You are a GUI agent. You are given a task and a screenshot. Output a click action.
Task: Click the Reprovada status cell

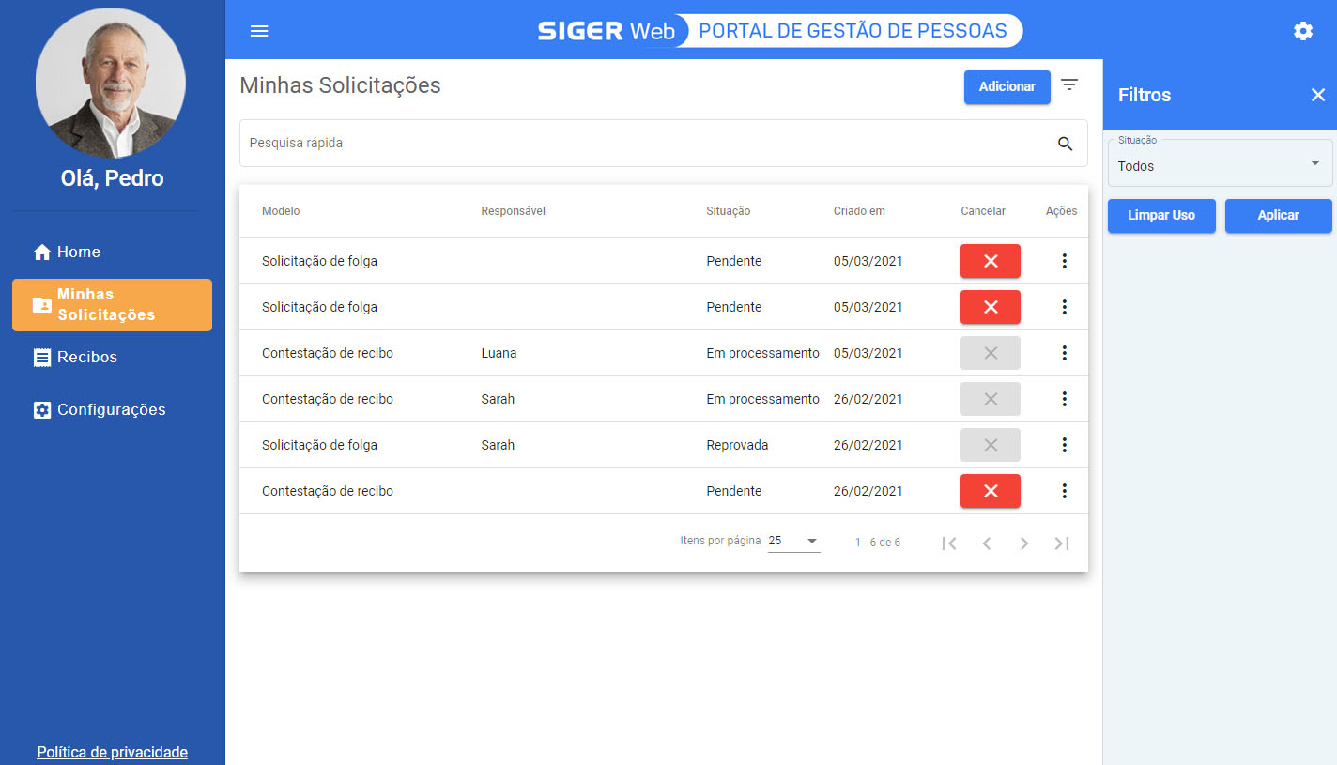coord(737,445)
